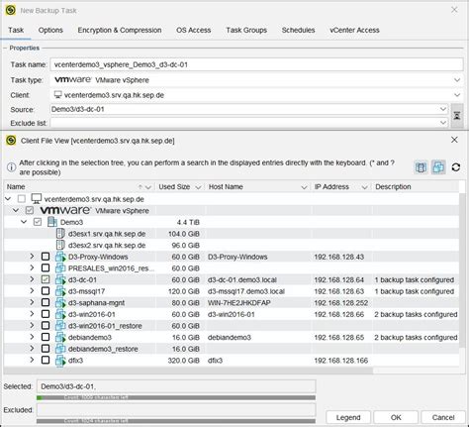469x427 pixels.
Task: Open the vCenter Access tab
Action: pos(354,30)
